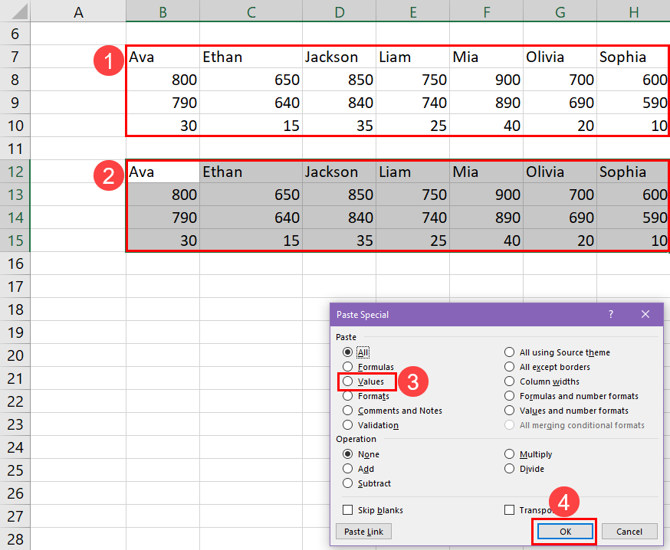Confirm with the OK button
The width and height of the screenshot is (670, 550).
[565, 532]
